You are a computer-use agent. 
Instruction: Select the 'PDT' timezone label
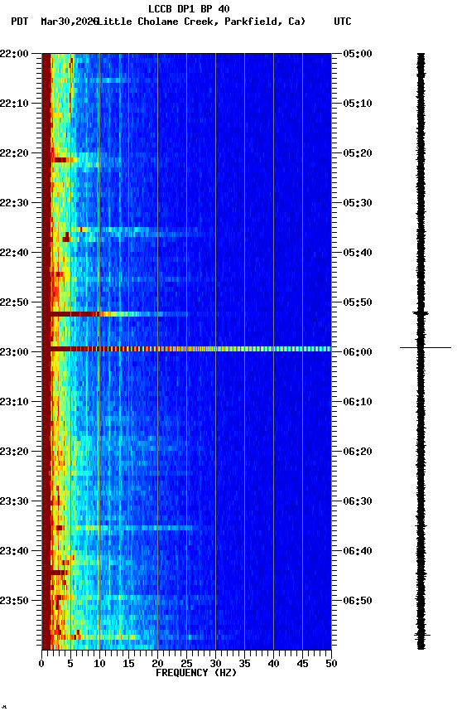pos(20,22)
